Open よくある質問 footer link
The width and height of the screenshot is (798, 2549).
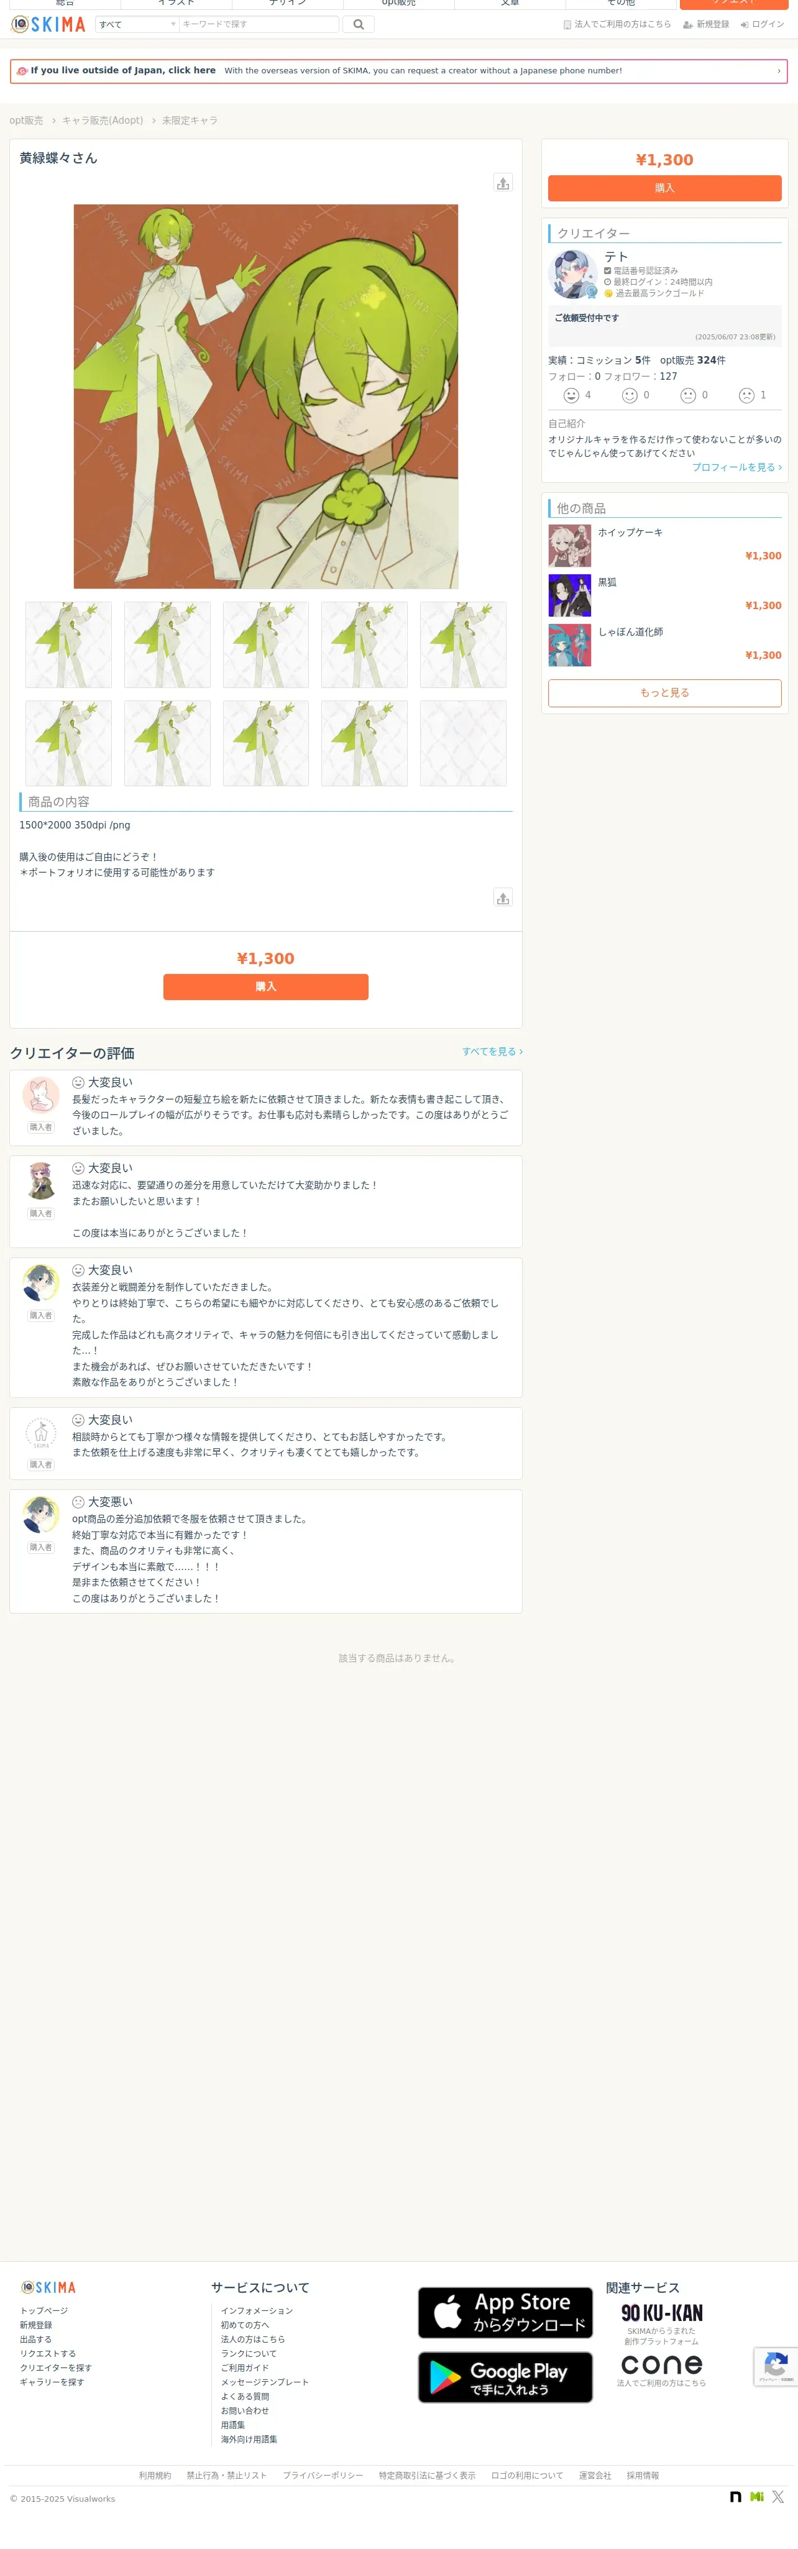244,2397
